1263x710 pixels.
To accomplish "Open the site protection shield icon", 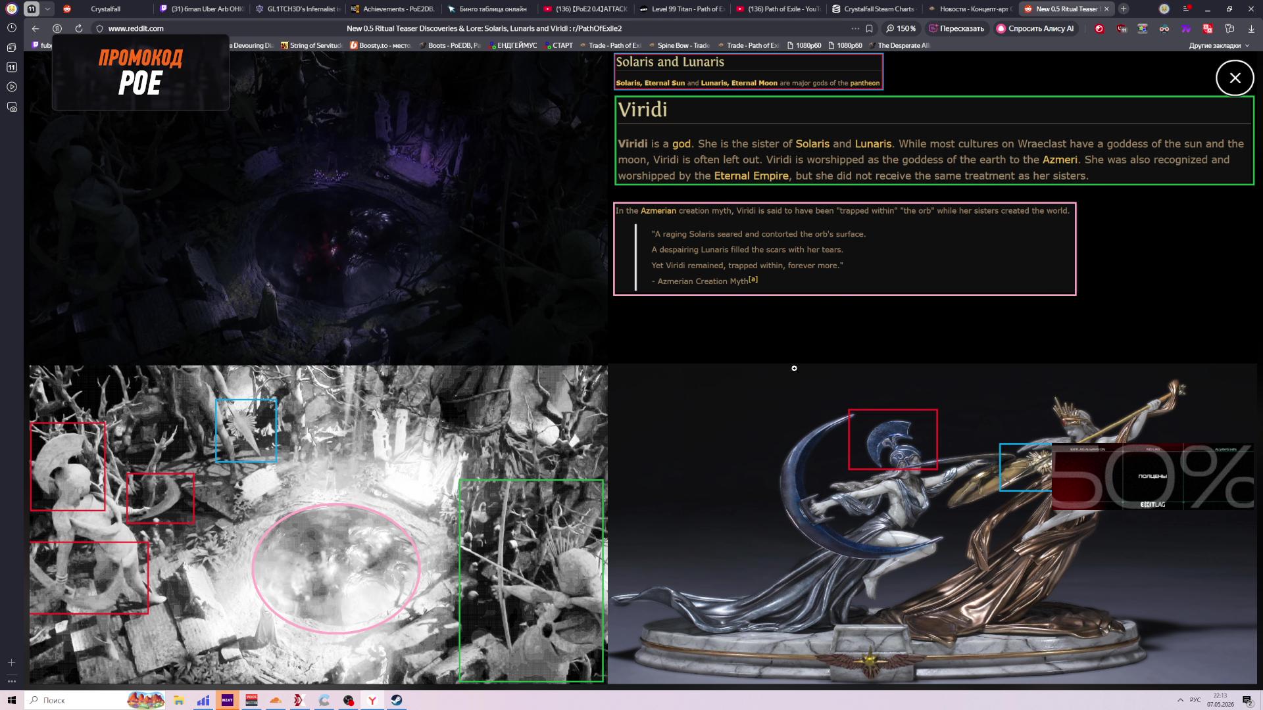I will pos(99,28).
